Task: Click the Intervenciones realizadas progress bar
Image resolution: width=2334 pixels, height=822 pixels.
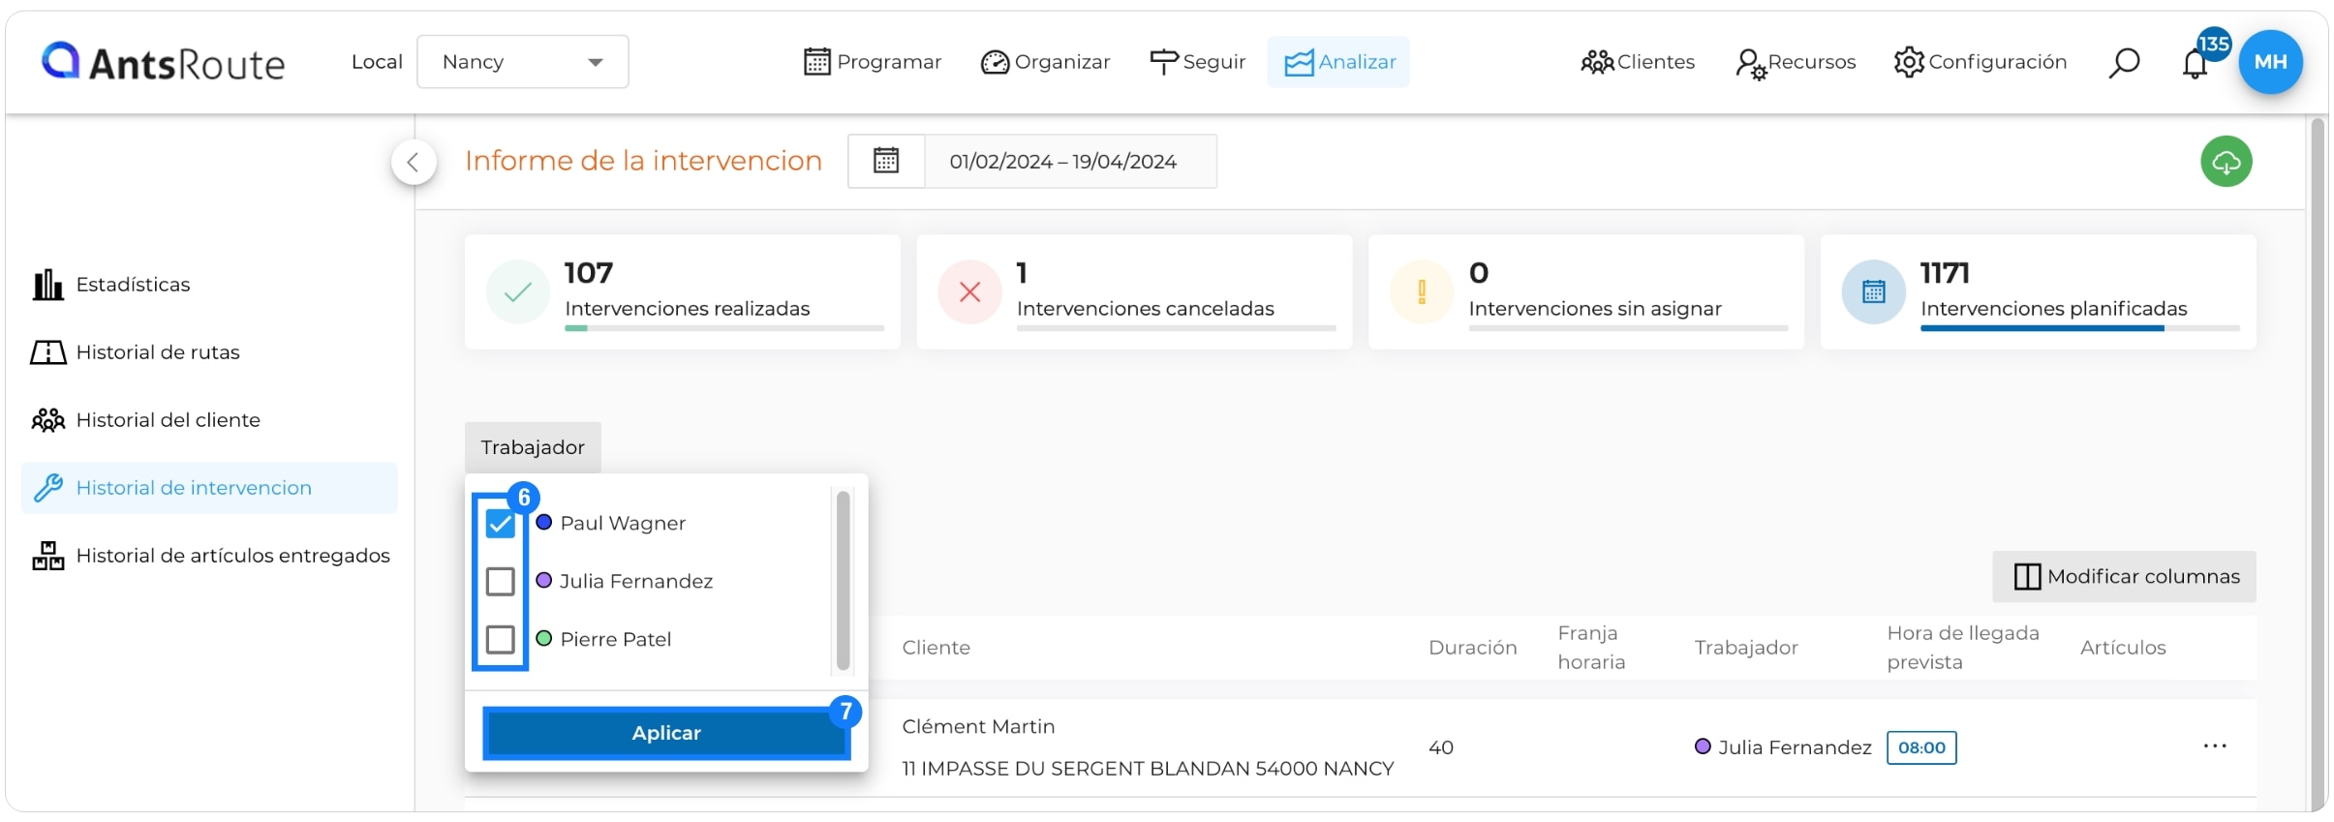Action: pos(724,328)
